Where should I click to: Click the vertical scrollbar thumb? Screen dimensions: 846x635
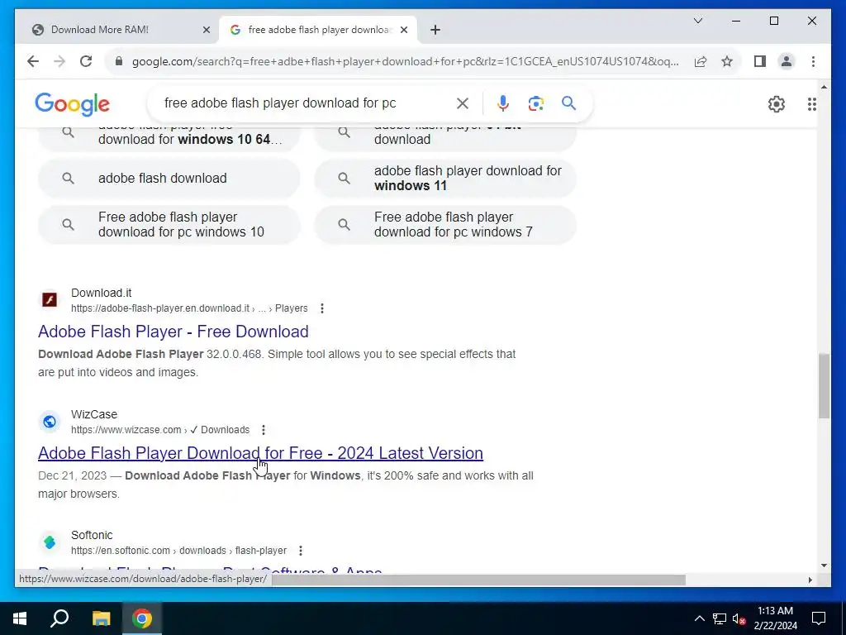824,386
